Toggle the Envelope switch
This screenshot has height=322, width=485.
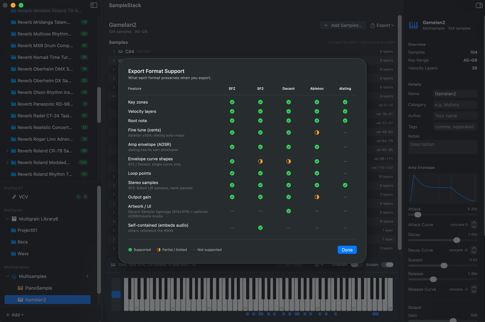point(356,265)
